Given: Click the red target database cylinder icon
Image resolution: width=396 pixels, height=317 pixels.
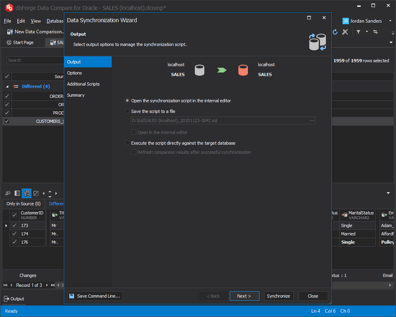Looking at the screenshot, I should [x=243, y=70].
